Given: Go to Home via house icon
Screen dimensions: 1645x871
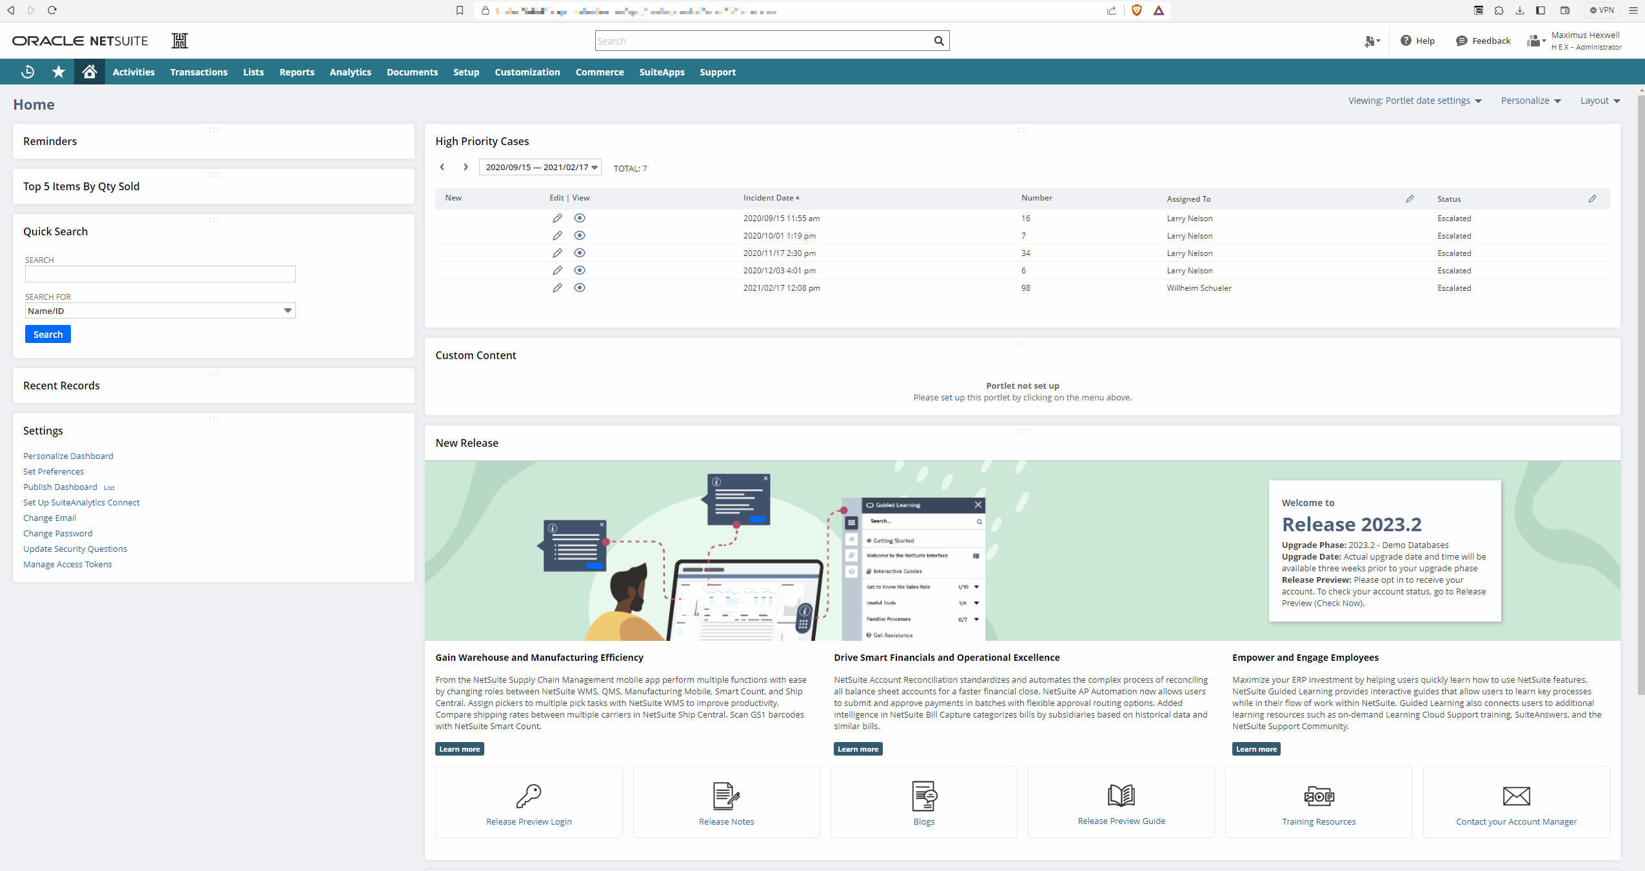Looking at the screenshot, I should coord(90,72).
